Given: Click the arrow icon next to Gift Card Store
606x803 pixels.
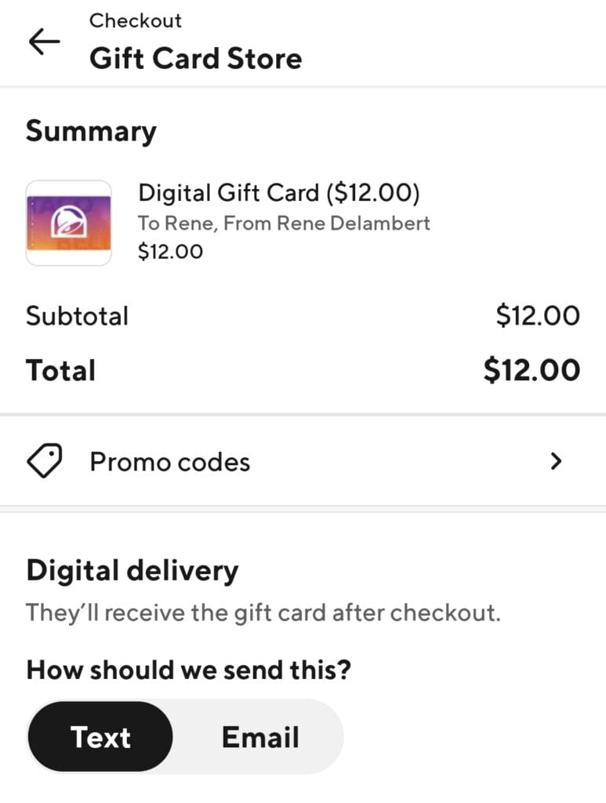Looking at the screenshot, I should click(x=45, y=42).
